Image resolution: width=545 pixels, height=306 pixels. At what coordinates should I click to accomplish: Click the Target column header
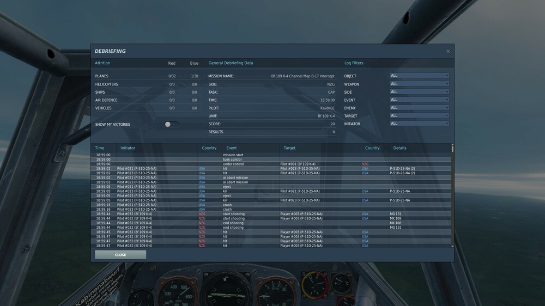coord(289,148)
